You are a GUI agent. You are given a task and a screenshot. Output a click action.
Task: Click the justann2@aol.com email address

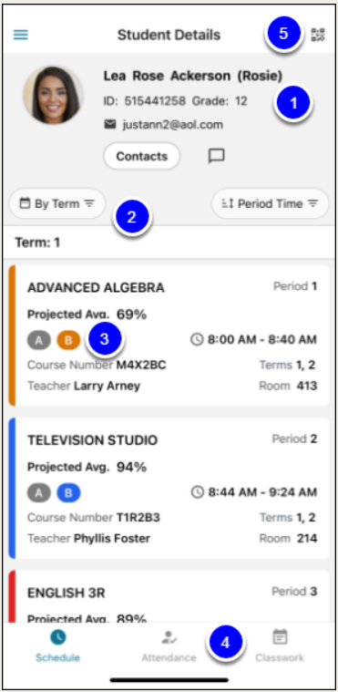[172, 125]
